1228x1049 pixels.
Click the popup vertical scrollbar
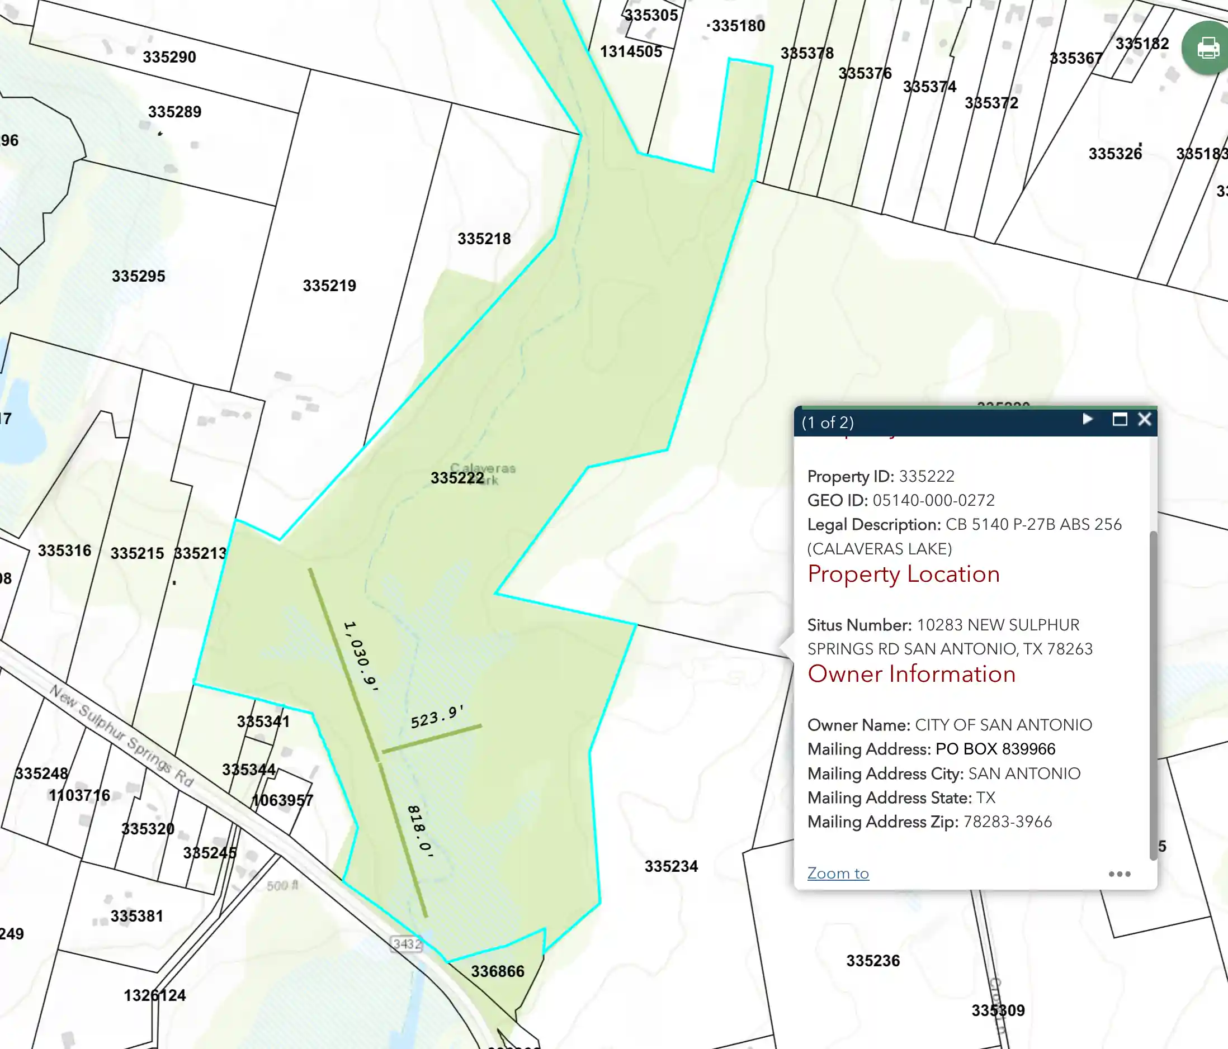(1153, 693)
